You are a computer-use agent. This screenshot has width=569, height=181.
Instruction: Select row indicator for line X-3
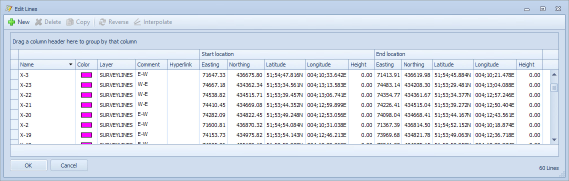tap(14, 75)
